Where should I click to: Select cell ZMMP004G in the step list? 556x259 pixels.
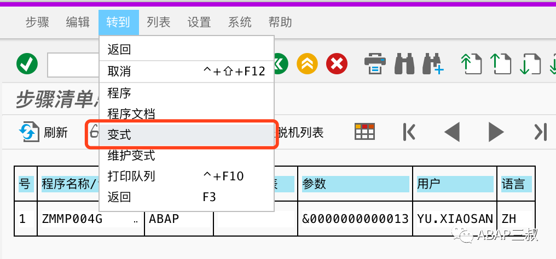(91, 219)
